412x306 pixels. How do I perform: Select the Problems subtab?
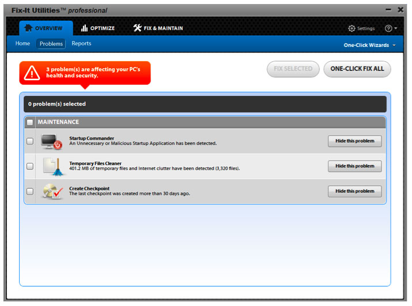(x=51, y=44)
